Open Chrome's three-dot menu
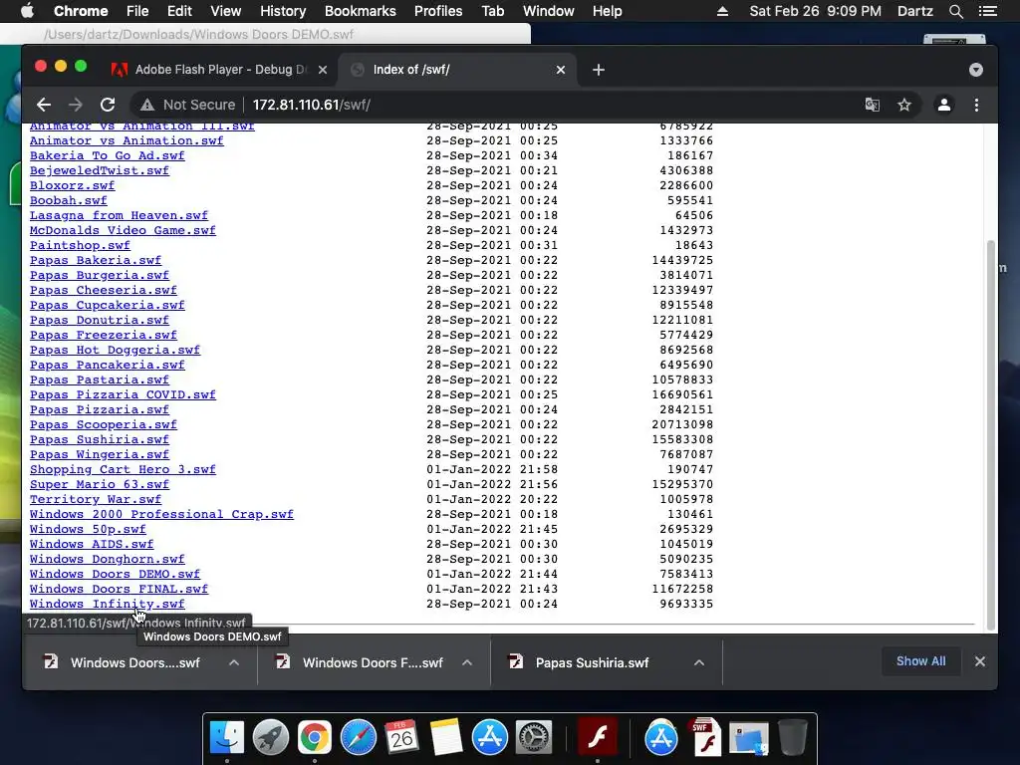 [x=976, y=105]
